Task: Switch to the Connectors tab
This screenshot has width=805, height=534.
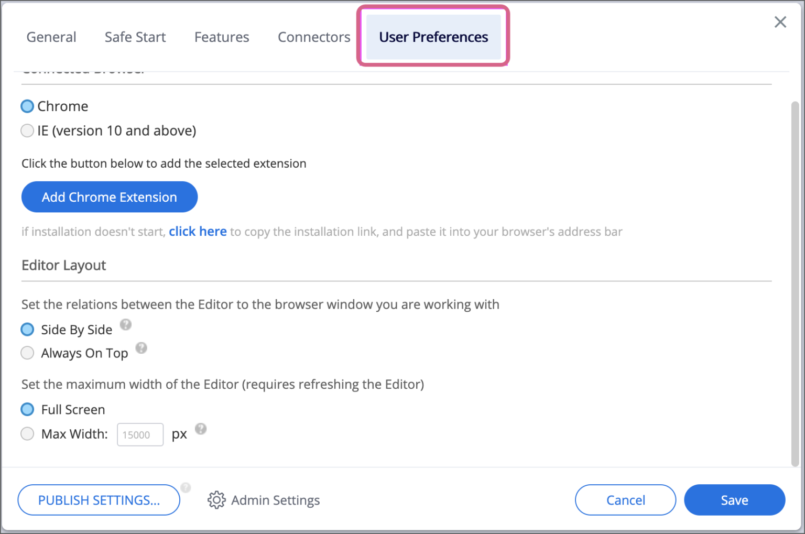Action: [x=313, y=37]
